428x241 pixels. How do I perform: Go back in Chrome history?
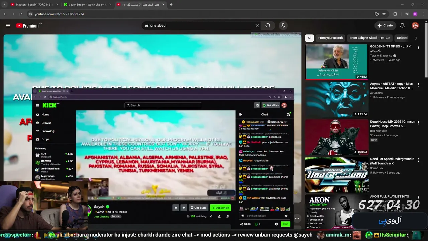tap(5, 14)
